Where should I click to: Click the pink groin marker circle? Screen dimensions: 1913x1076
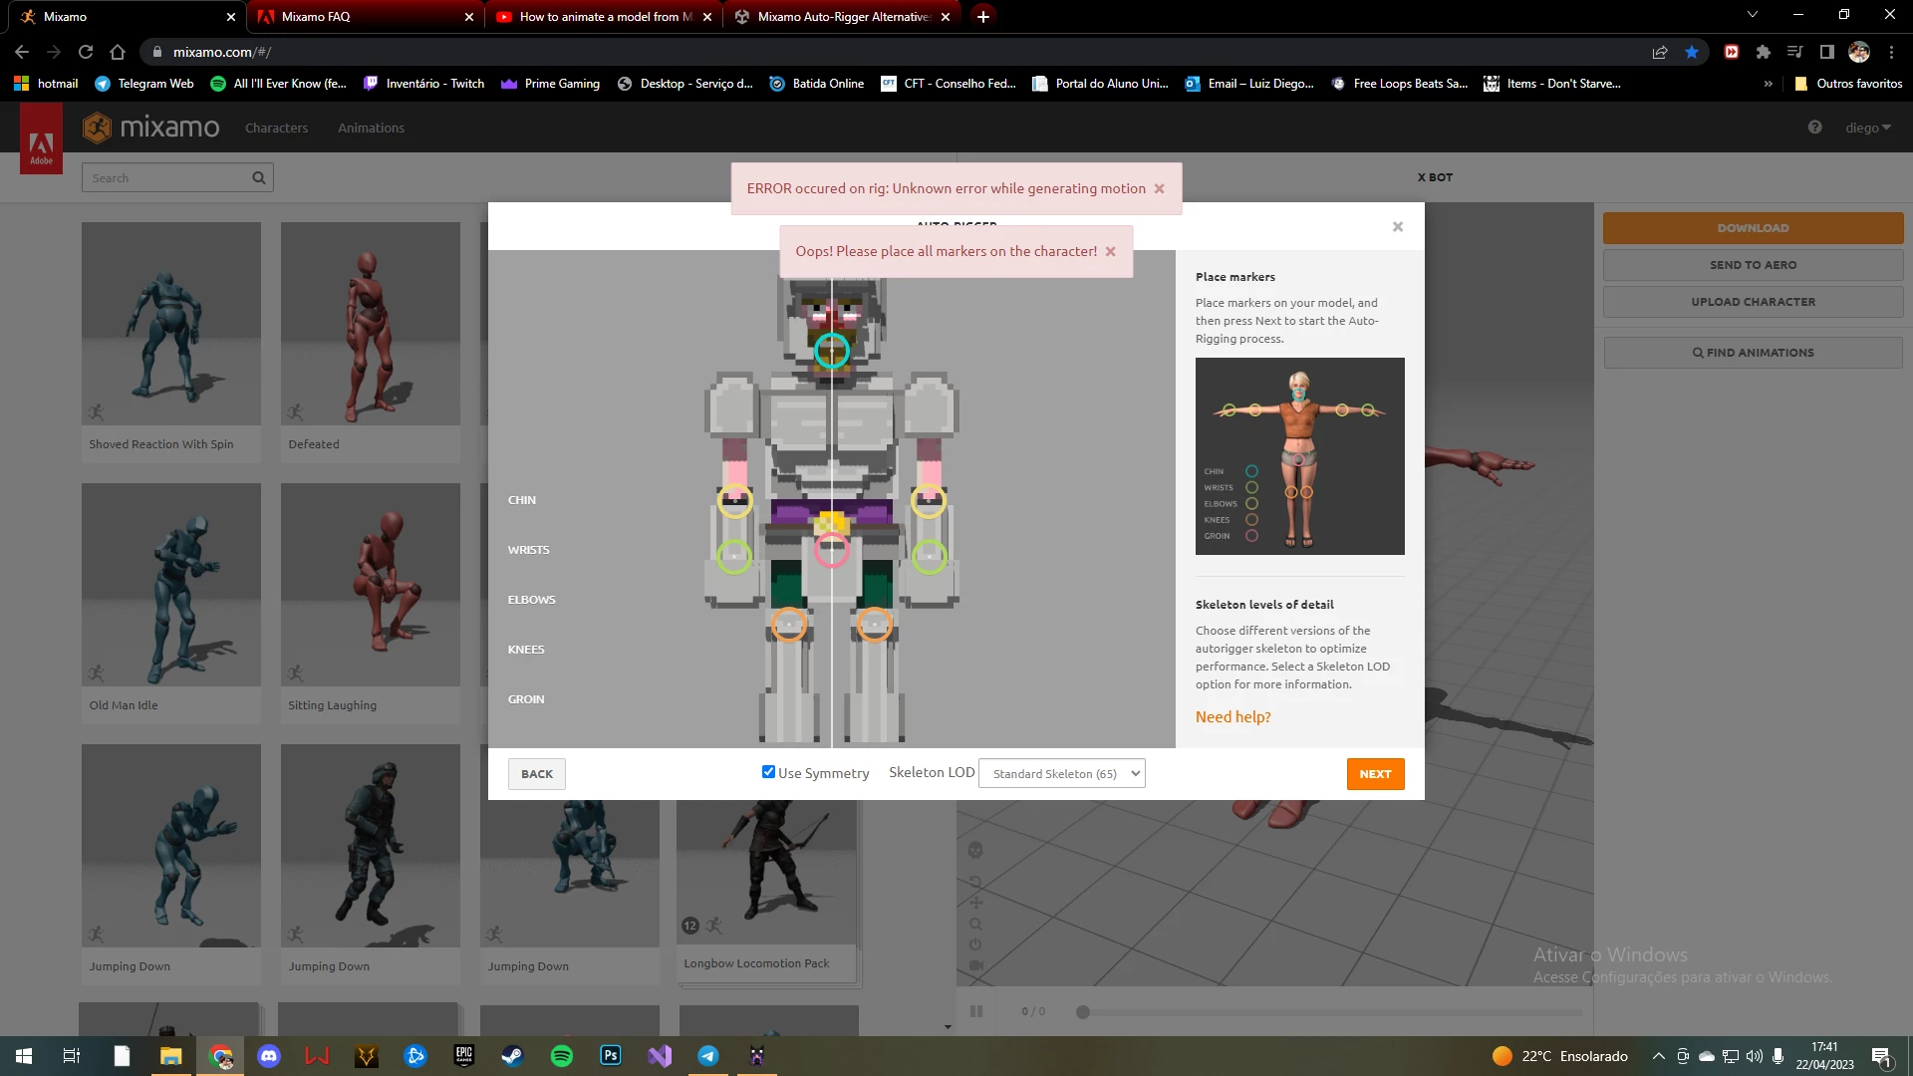click(832, 549)
